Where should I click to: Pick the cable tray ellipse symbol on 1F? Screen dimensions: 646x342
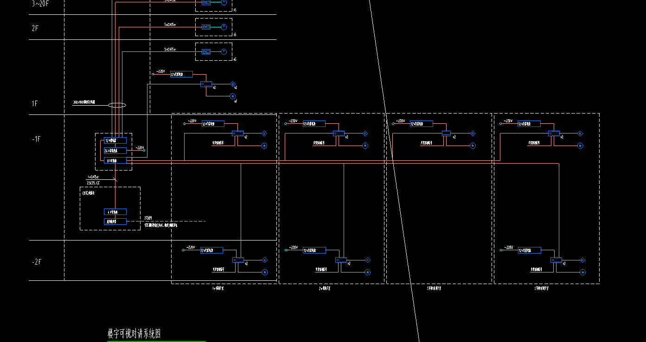coord(117,105)
